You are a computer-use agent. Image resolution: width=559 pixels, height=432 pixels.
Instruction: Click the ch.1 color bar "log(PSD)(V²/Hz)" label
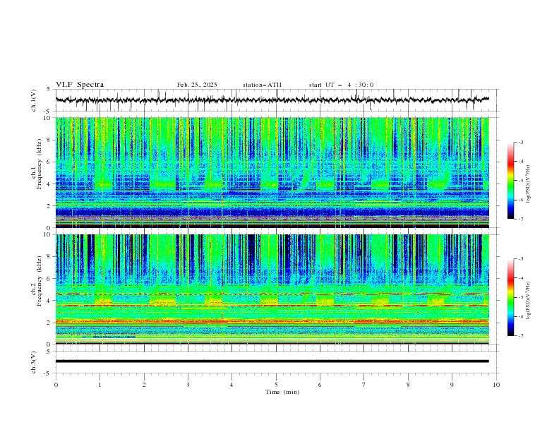coord(528,184)
